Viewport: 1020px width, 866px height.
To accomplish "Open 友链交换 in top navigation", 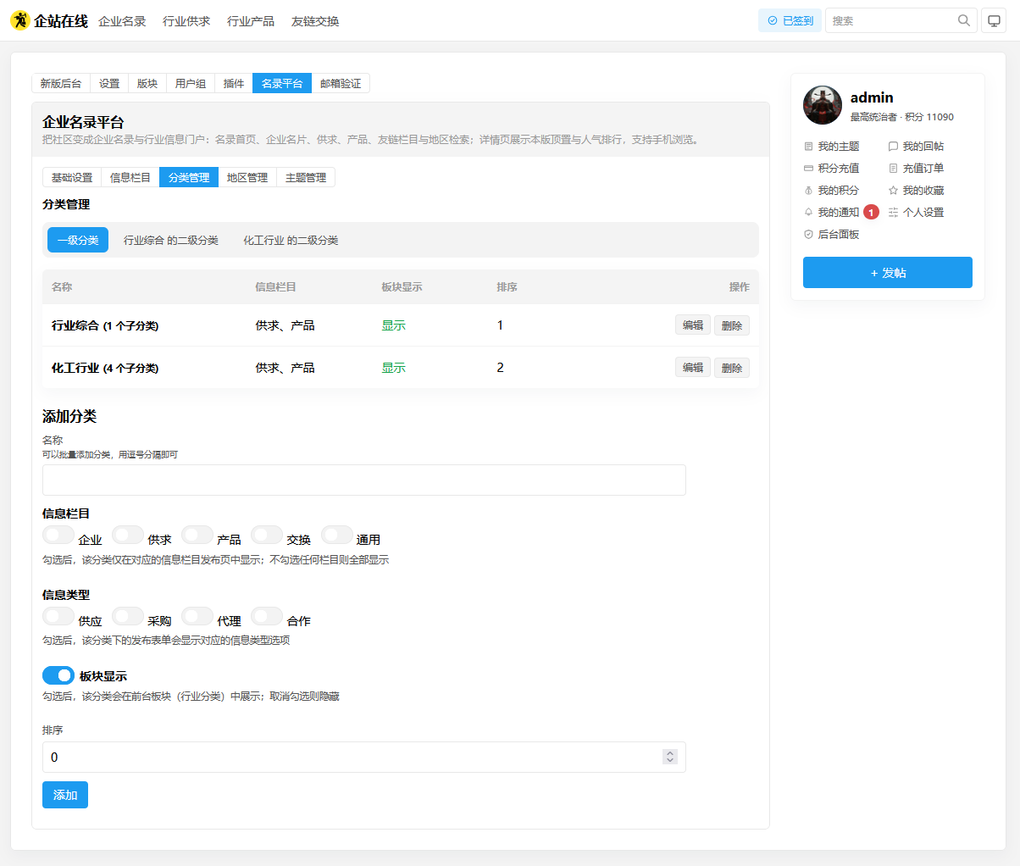I will [315, 21].
